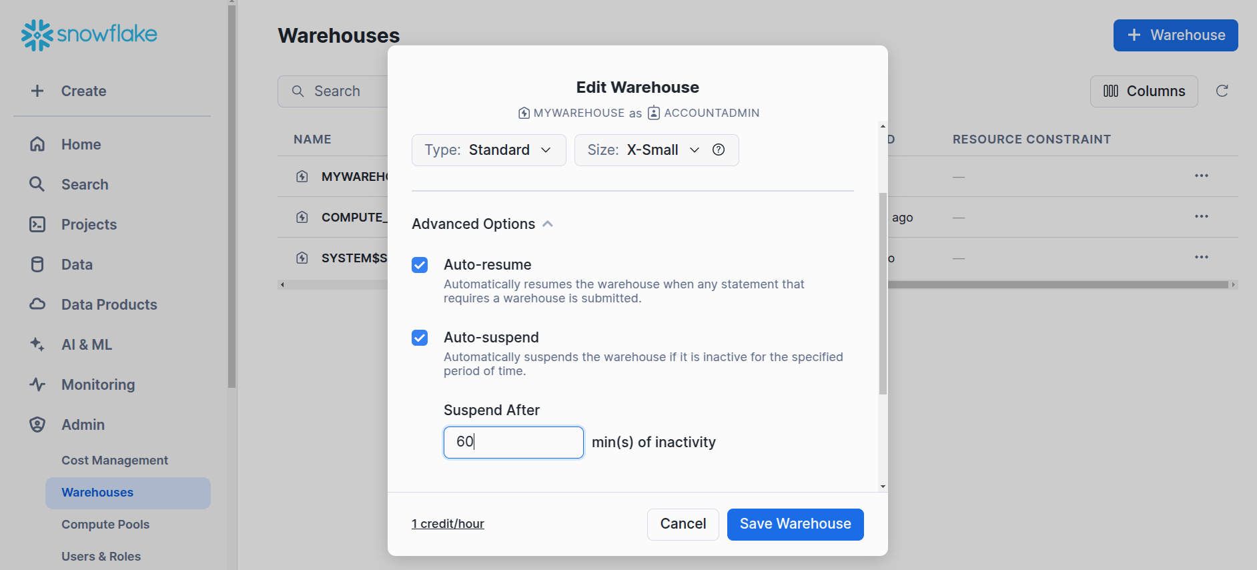Select Warehouses in Admin menu
1257x570 pixels.
[x=128, y=493]
